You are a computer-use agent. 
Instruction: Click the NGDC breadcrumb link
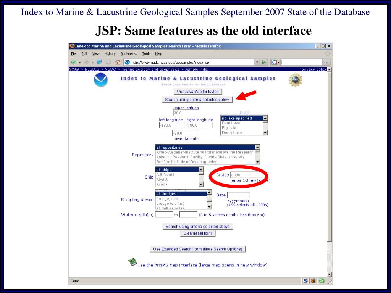click(110, 69)
